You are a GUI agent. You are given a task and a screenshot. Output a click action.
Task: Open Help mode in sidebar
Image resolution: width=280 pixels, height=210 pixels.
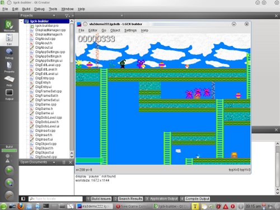9,81
